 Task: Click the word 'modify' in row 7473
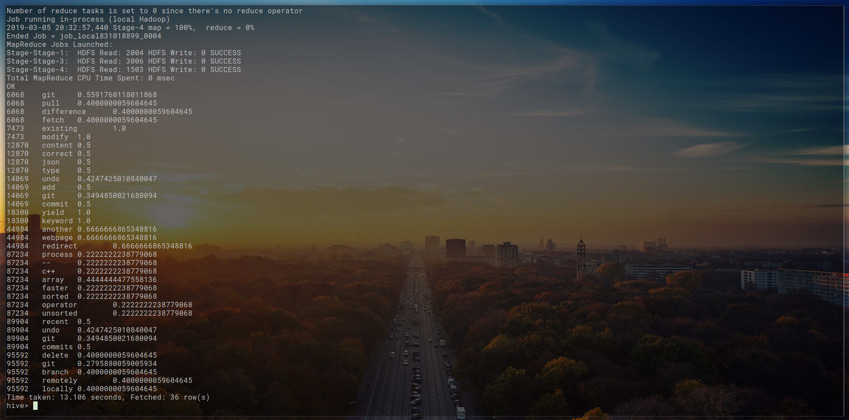pyautogui.click(x=55, y=137)
